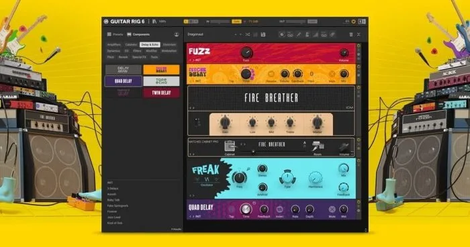
Task: Click the trash icon to clear rack
Action: [351, 35]
